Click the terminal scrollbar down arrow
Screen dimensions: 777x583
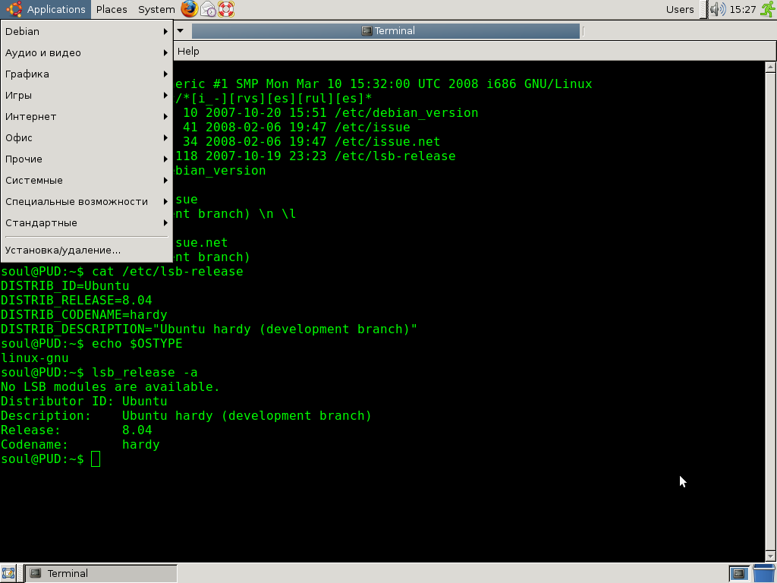click(770, 556)
